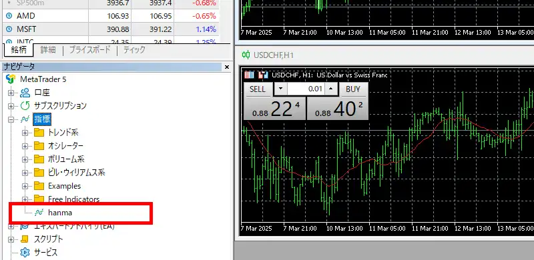This screenshot has height=260, width=534.
Task: Select the サービス tree label
Action: pos(45,253)
